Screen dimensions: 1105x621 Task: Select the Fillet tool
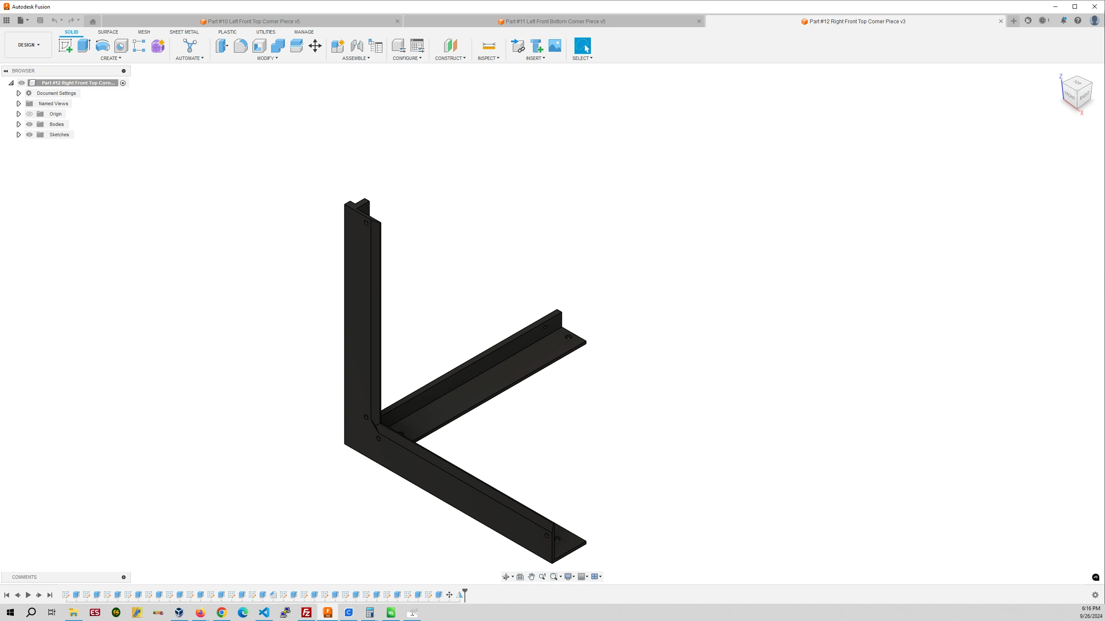[x=240, y=46]
